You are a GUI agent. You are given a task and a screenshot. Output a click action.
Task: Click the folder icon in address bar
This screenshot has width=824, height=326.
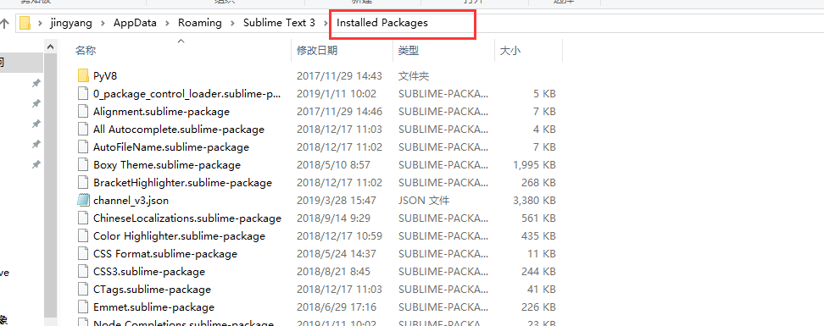[x=25, y=23]
